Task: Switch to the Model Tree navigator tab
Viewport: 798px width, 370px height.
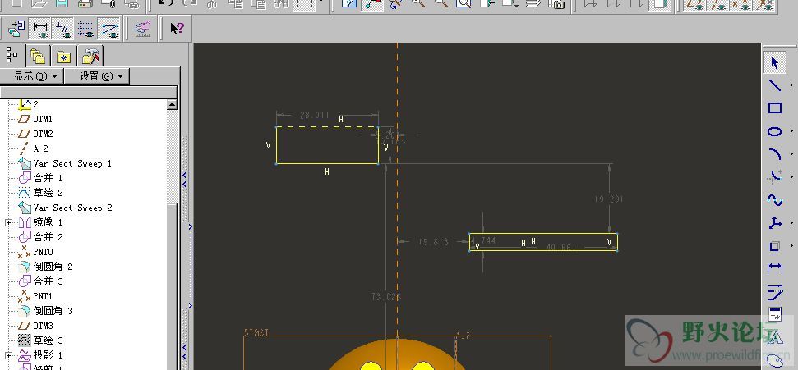Action: 12,54
